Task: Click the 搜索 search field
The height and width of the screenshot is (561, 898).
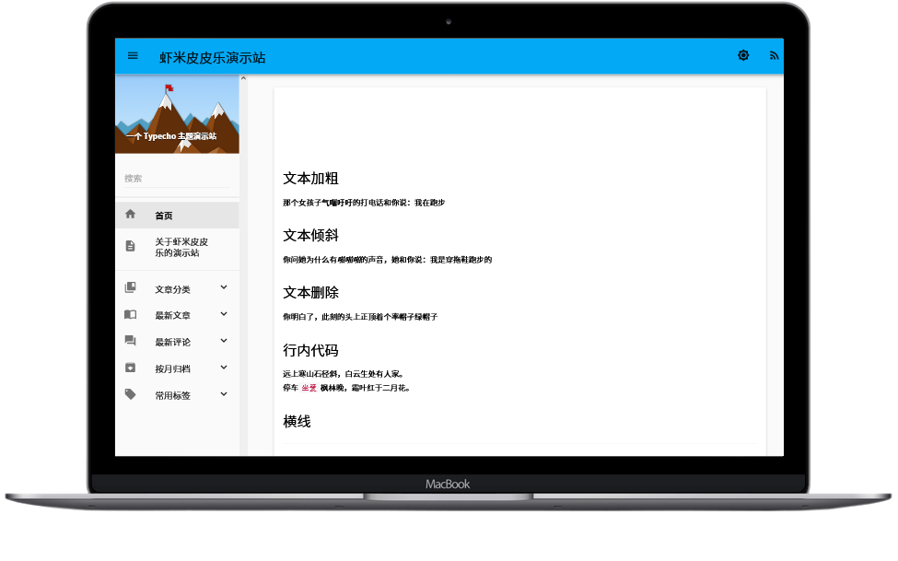Action: click(176, 179)
